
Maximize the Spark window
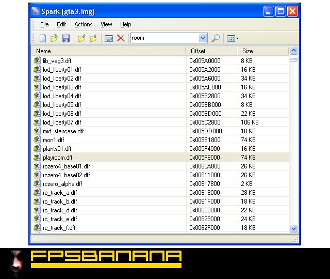[280, 11]
